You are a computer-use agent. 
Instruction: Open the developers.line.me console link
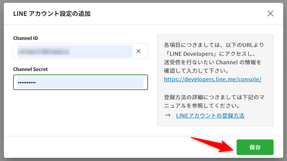(x=212, y=79)
